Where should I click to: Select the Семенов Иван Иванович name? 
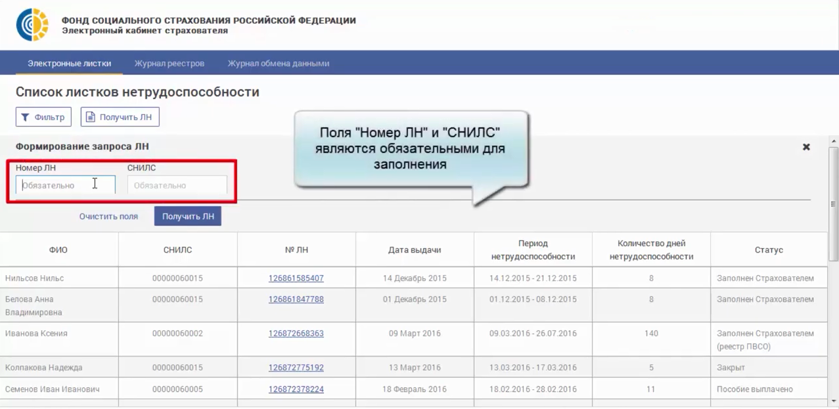53,389
